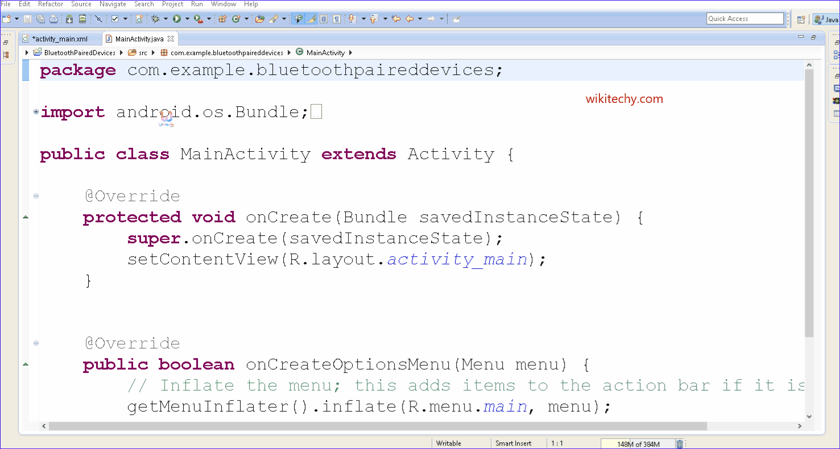Image resolution: width=840 pixels, height=449 pixels.
Task: Run garbage collector trash icon
Action: pos(680,444)
